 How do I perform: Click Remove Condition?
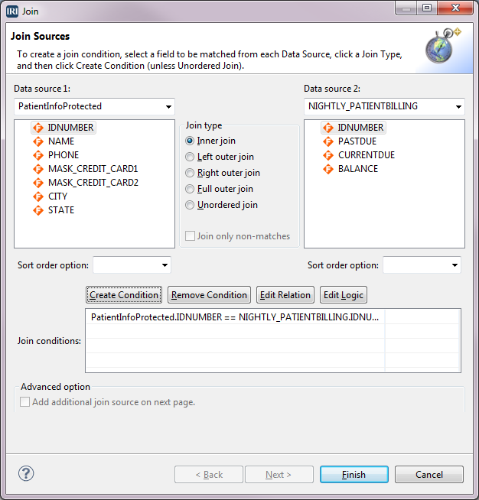(209, 295)
